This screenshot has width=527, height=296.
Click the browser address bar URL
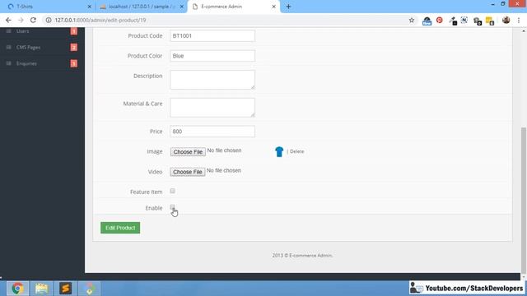[x=100, y=20]
